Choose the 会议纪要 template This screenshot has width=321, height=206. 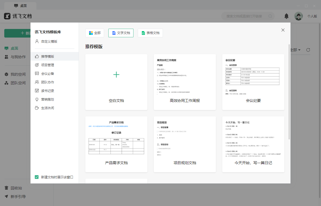coord(253,82)
